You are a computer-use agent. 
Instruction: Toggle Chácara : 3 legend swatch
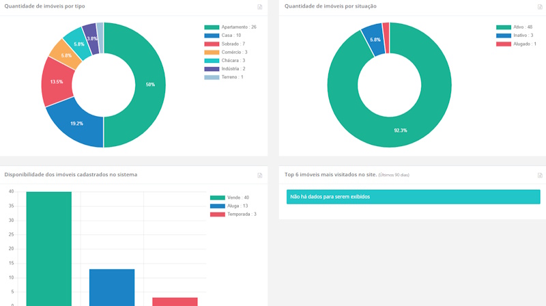[x=212, y=61]
